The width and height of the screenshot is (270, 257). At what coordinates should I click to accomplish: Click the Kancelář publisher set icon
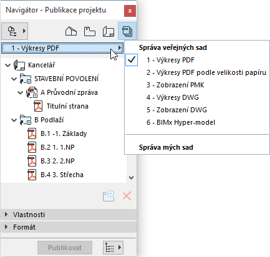[x=19, y=65]
